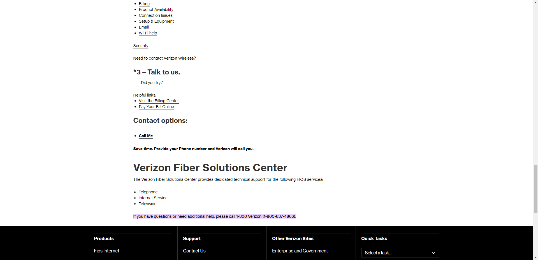Open the Fios Internet product page
Image resolution: width=538 pixels, height=260 pixels.
tap(106, 251)
